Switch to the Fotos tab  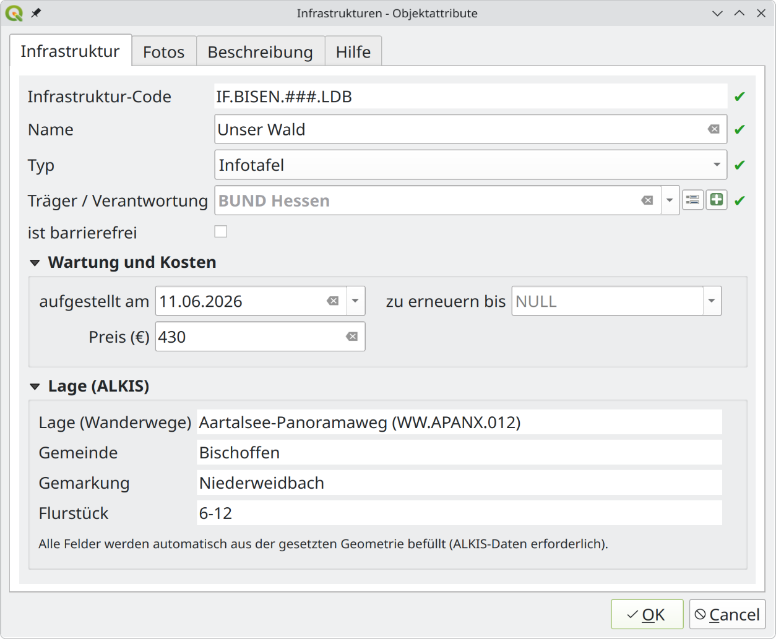point(164,51)
